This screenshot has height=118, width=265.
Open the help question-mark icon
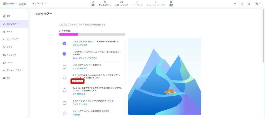point(242,4)
